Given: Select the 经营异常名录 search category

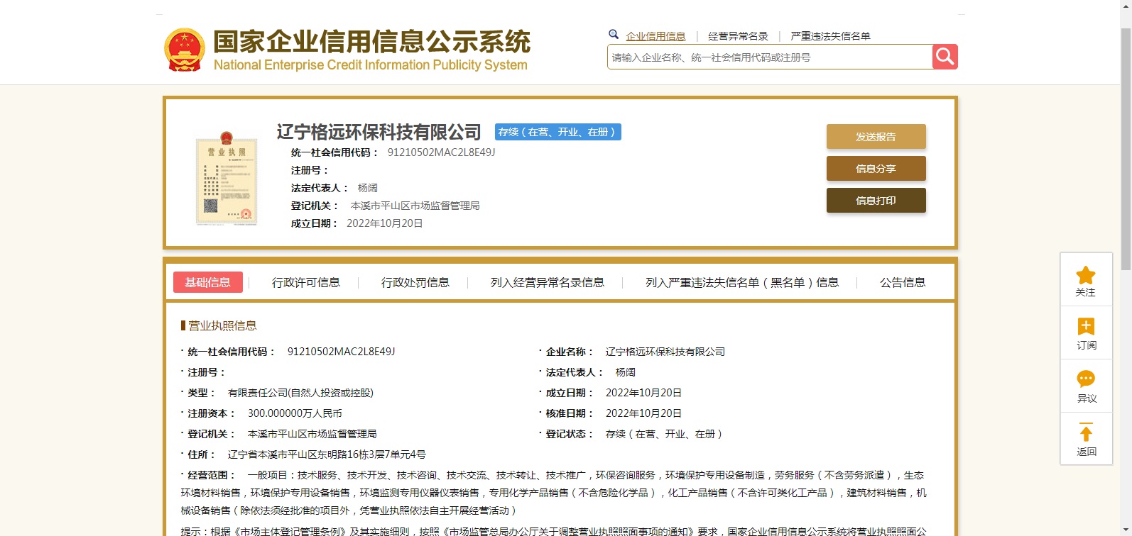Looking at the screenshot, I should pyautogui.click(x=738, y=36).
